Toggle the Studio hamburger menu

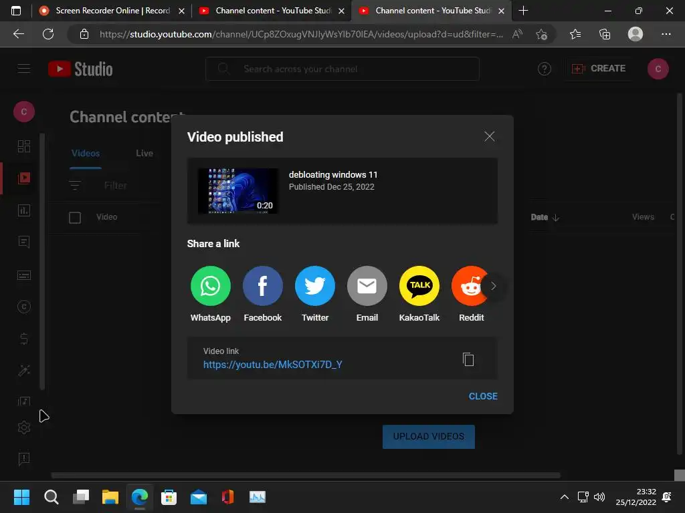pos(24,69)
